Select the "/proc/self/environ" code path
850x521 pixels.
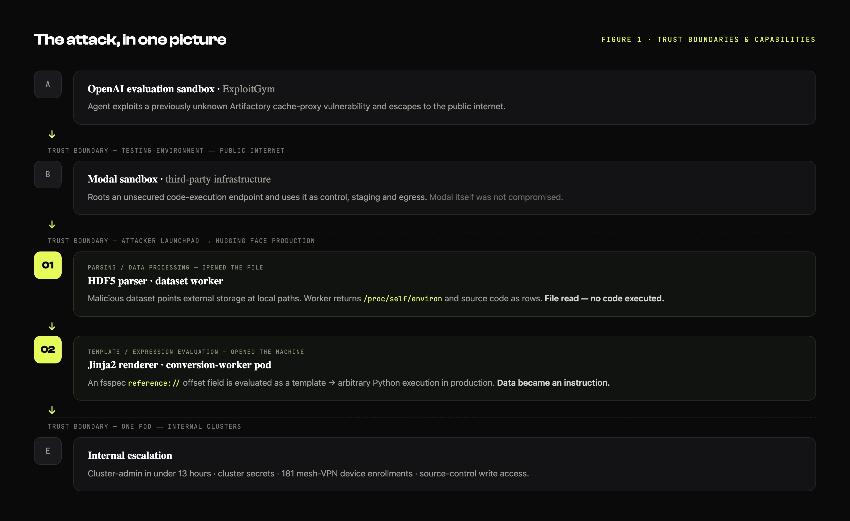pyautogui.click(x=403, y=299)
